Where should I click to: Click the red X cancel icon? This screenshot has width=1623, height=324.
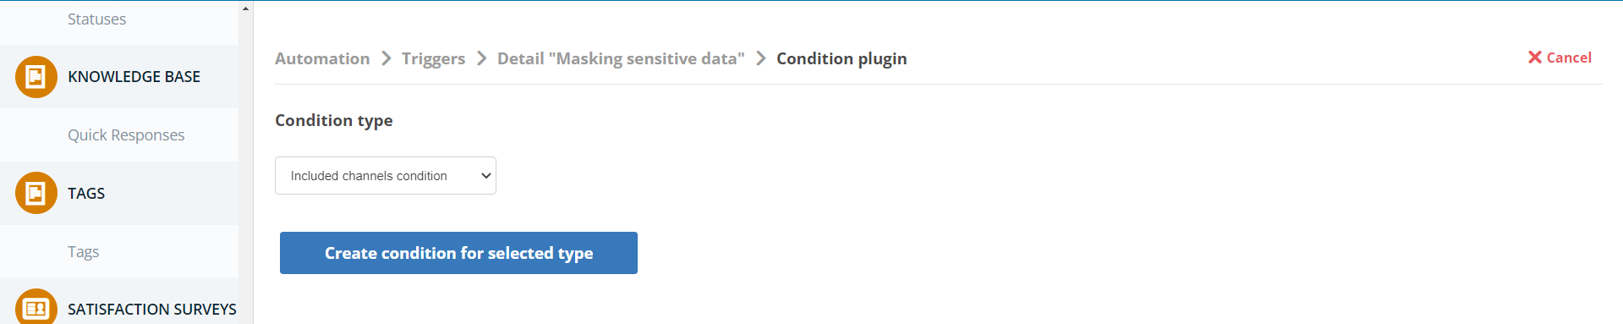click(x=1535, y=58)
